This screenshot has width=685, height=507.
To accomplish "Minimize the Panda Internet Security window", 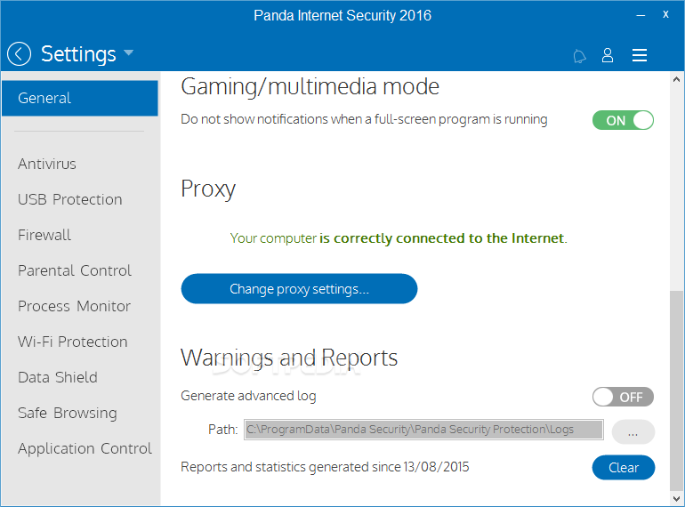I will click(641, 16).
